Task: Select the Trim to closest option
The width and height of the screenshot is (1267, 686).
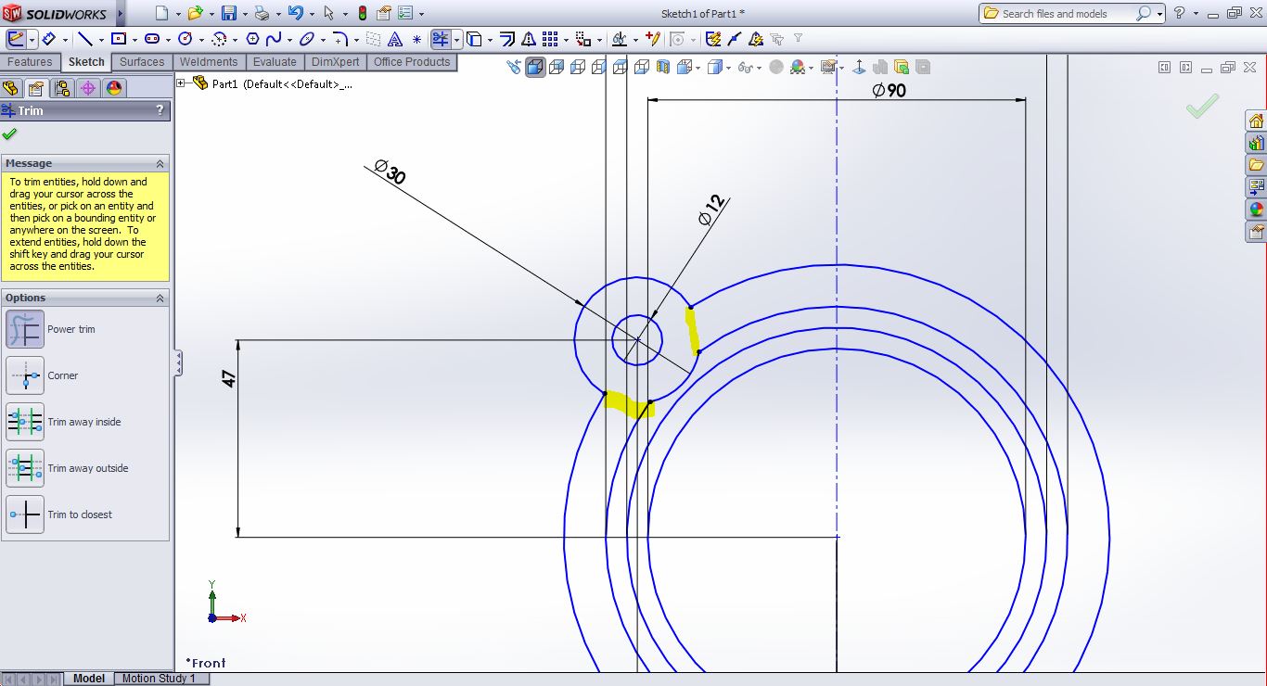Action: [25, 514]
